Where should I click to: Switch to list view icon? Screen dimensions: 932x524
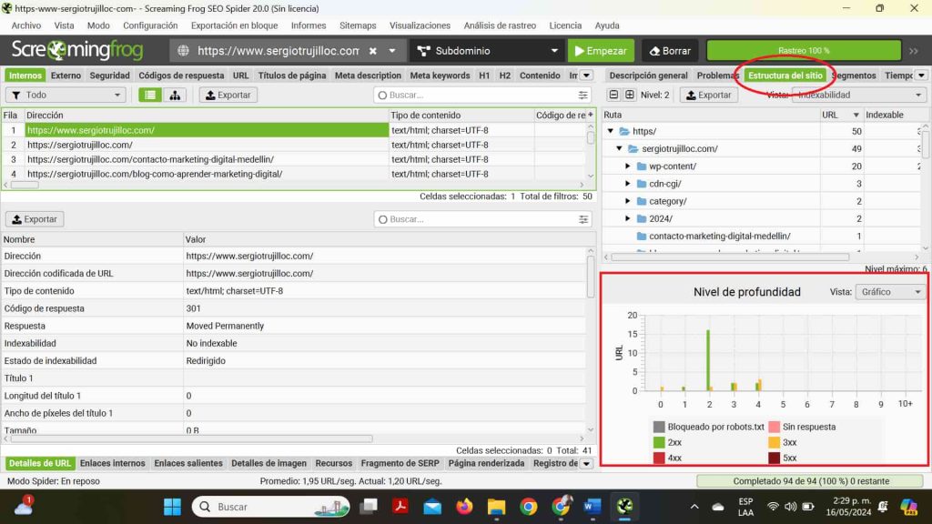tap(150, 95)
